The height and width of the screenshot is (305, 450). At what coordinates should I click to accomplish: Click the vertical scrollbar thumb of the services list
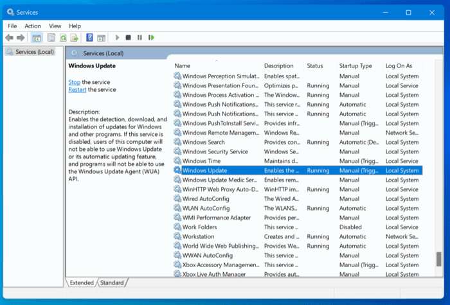point(438,259)
